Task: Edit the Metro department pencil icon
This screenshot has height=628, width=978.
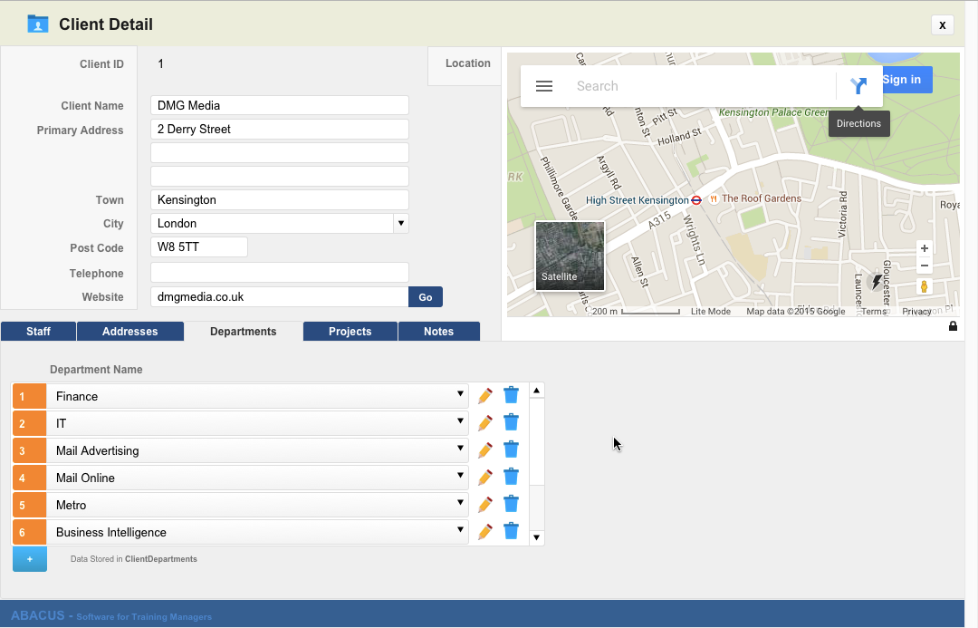Action: click(485, 505)
